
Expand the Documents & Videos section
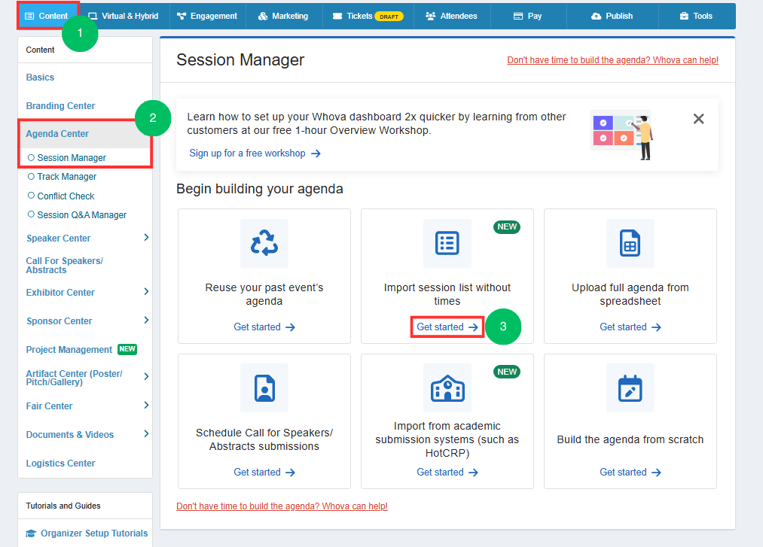[x=146, y=433]
